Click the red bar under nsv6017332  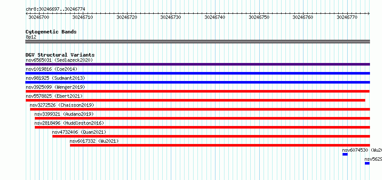point(220,145)
